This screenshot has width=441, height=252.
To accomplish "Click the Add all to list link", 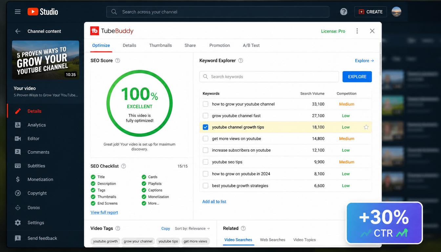I will (x=214, y=201).
